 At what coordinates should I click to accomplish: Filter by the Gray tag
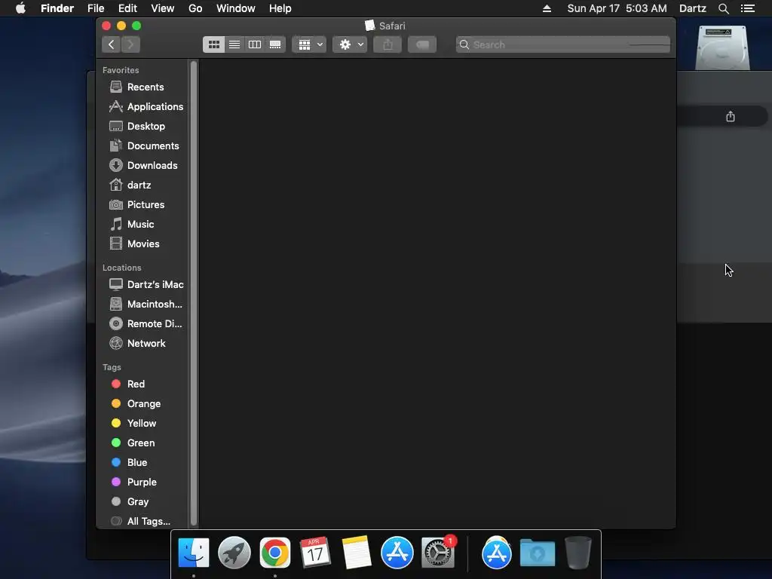point(142,502)
